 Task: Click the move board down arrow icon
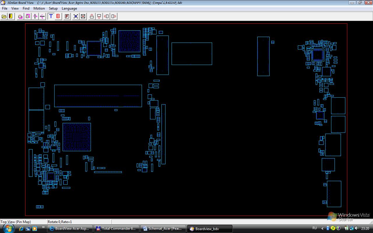(99, 16)
